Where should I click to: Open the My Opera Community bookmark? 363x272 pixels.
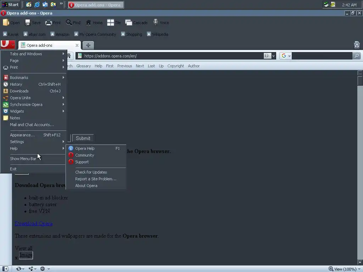click(95, 34)
